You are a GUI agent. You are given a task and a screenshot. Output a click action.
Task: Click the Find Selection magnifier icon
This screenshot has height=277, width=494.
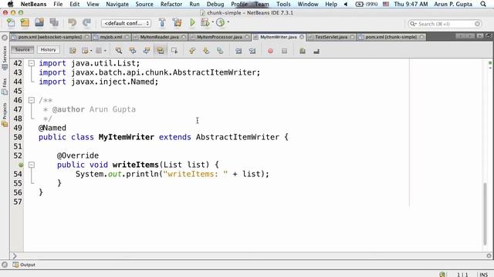coord(118,51)
